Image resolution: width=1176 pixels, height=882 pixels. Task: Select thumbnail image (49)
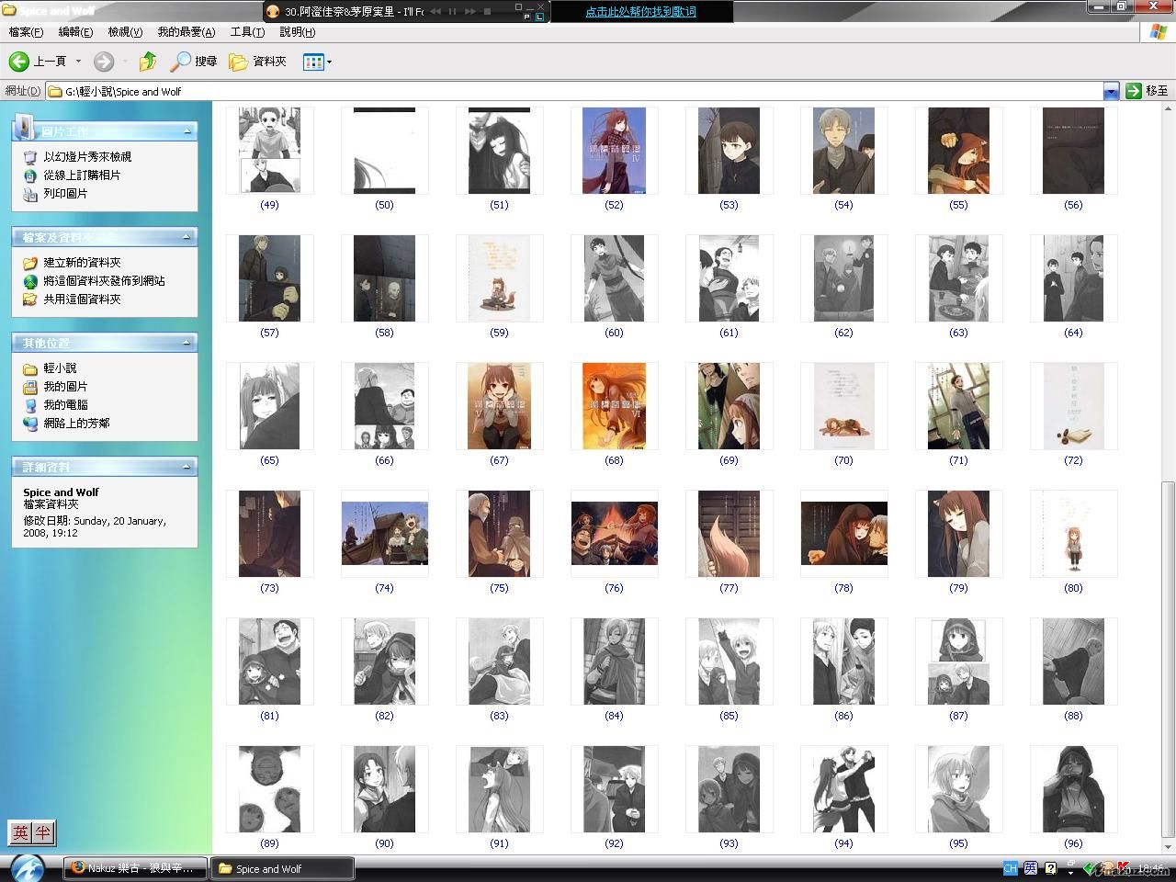(x=269, y=151)
